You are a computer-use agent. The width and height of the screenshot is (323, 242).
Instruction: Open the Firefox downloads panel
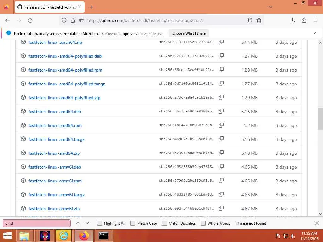coord(292,20)
